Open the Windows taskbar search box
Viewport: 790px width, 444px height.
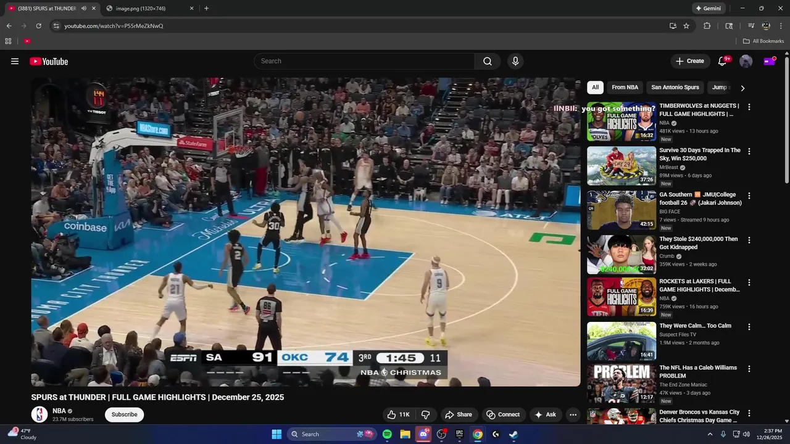[x=332, y=434]
